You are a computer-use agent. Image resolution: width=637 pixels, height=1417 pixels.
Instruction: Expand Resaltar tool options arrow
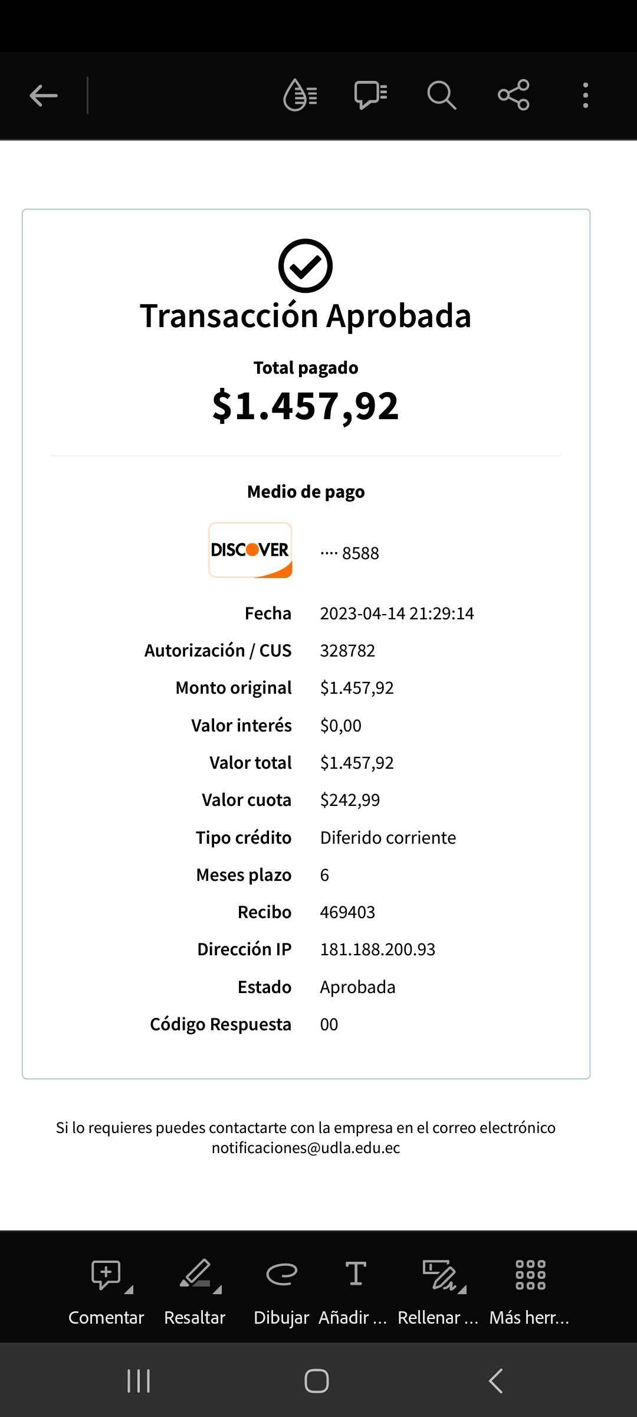pos(218,1289)
